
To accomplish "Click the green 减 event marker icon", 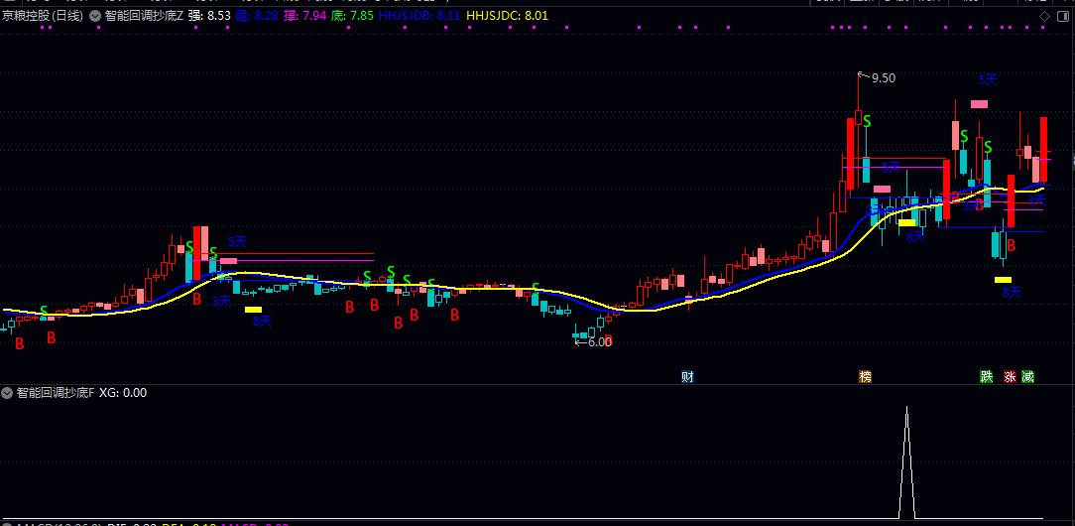I will point(1027,377).
